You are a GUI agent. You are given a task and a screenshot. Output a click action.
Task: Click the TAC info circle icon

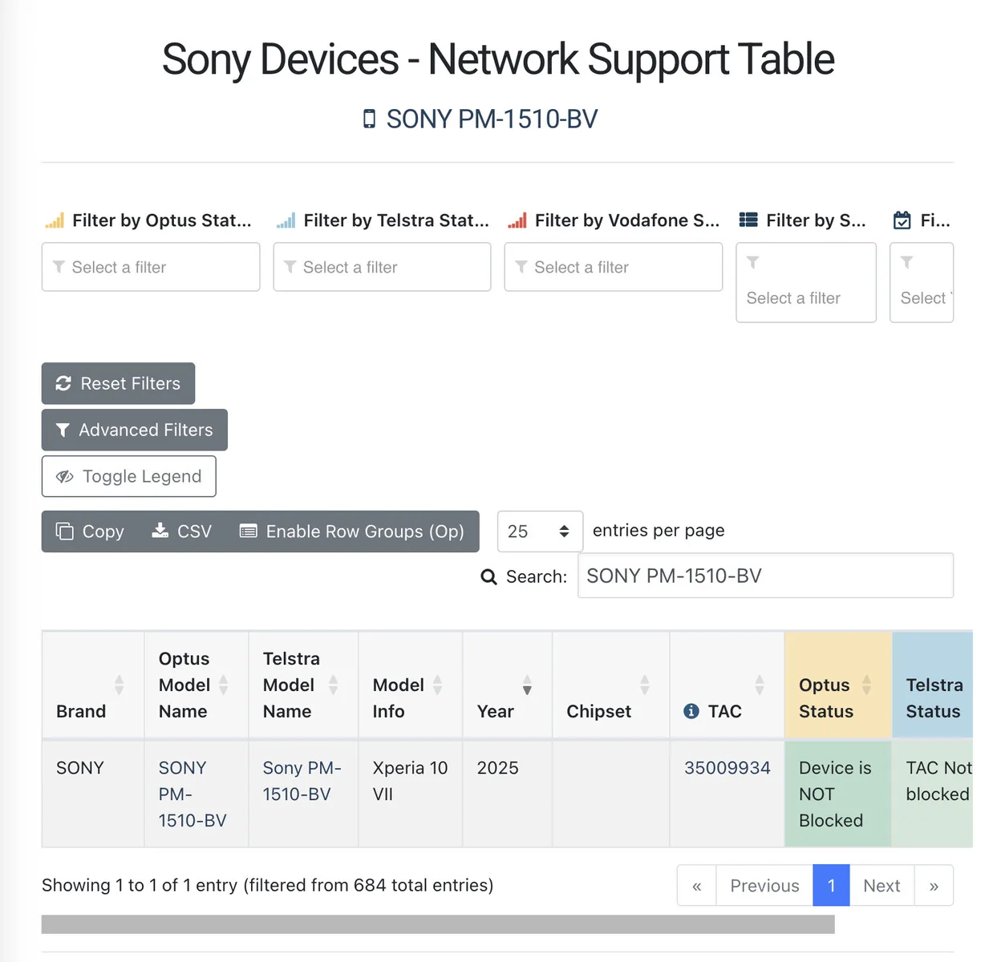coord(691,711)
